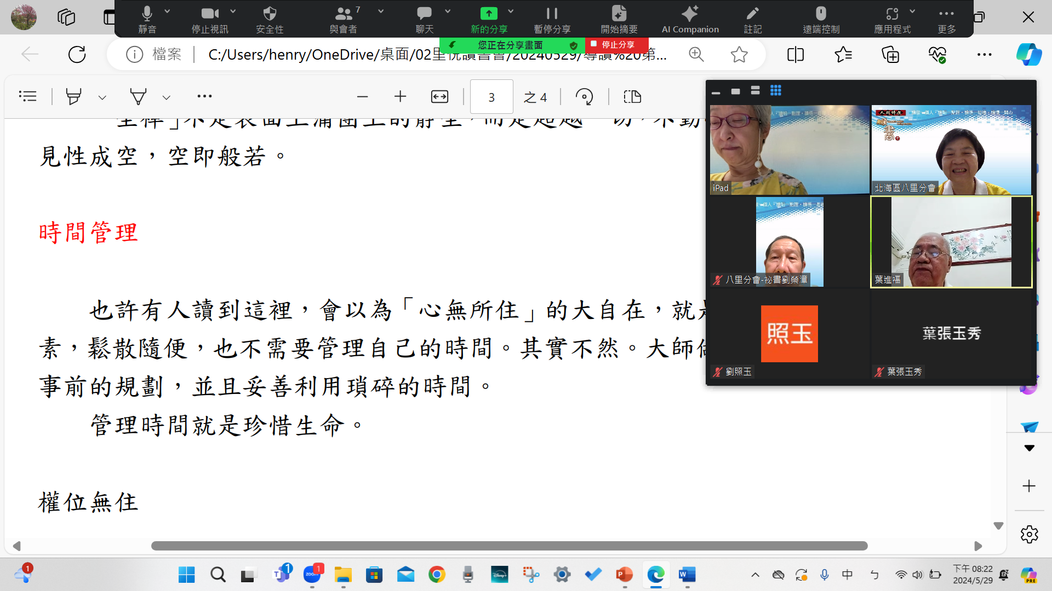Click the right arrow of horizontal scrollbar

978,546
